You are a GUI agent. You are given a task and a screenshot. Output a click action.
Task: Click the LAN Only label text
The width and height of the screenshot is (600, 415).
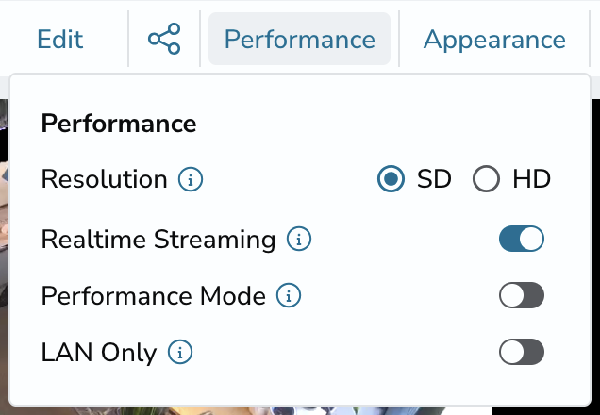click(99, 352)
